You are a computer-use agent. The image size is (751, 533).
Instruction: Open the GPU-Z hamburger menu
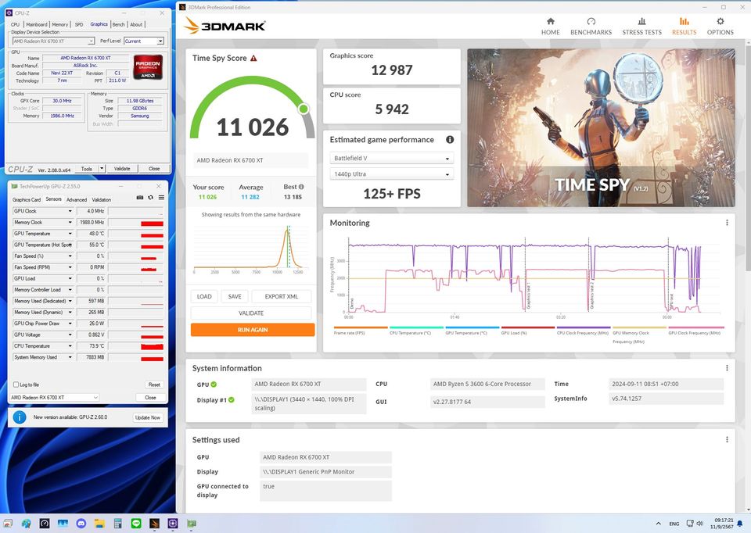[160, 199]
